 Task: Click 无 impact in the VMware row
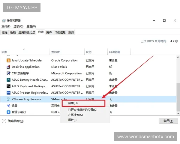[110, 99]
